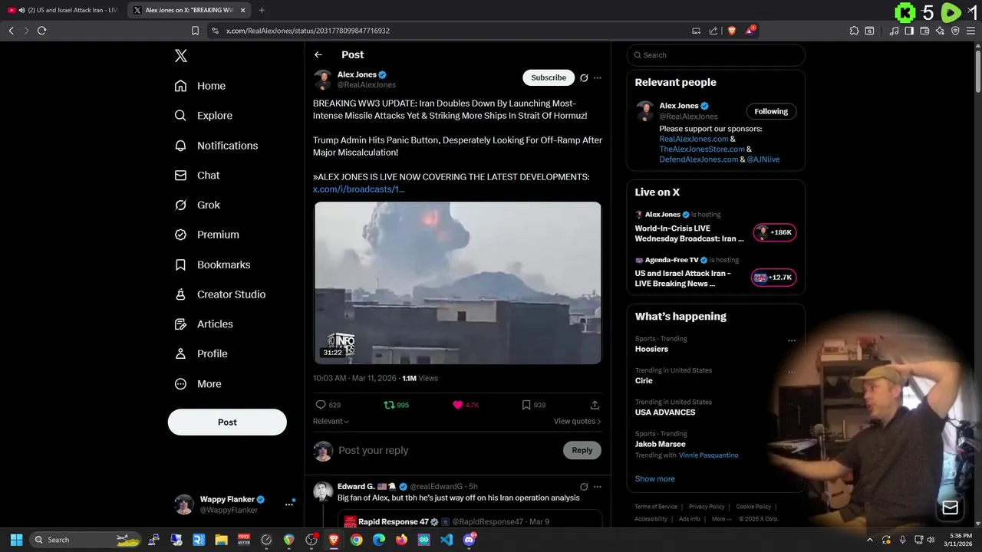Go back using the Post header arrow
The height and width of the screenshot is (552, 982).
click(318, 54)
